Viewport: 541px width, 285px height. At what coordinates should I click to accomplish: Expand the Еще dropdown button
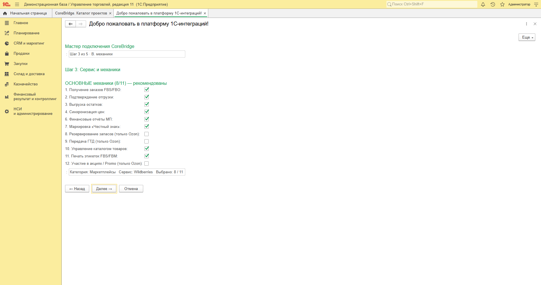click(x=527, y=37)
